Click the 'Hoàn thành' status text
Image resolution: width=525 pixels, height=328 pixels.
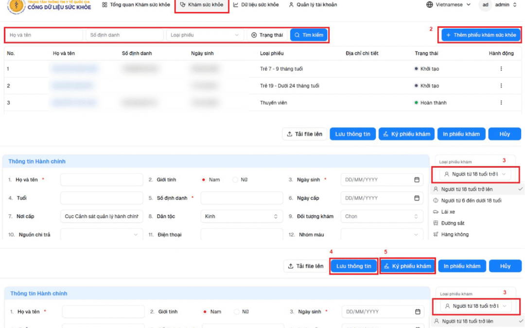point(433,103)
